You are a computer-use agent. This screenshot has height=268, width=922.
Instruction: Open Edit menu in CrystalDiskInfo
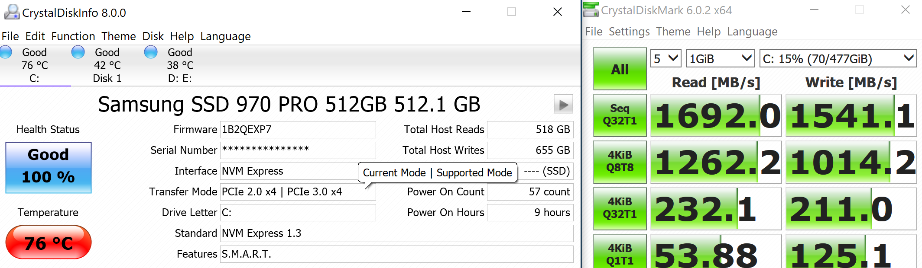point(35,36)
